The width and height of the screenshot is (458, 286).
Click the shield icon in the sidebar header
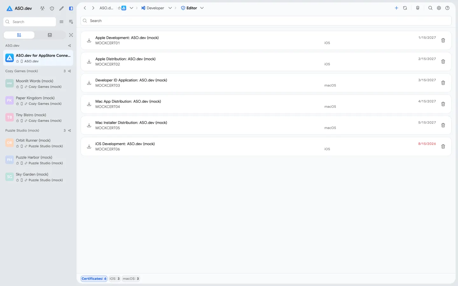52,8
